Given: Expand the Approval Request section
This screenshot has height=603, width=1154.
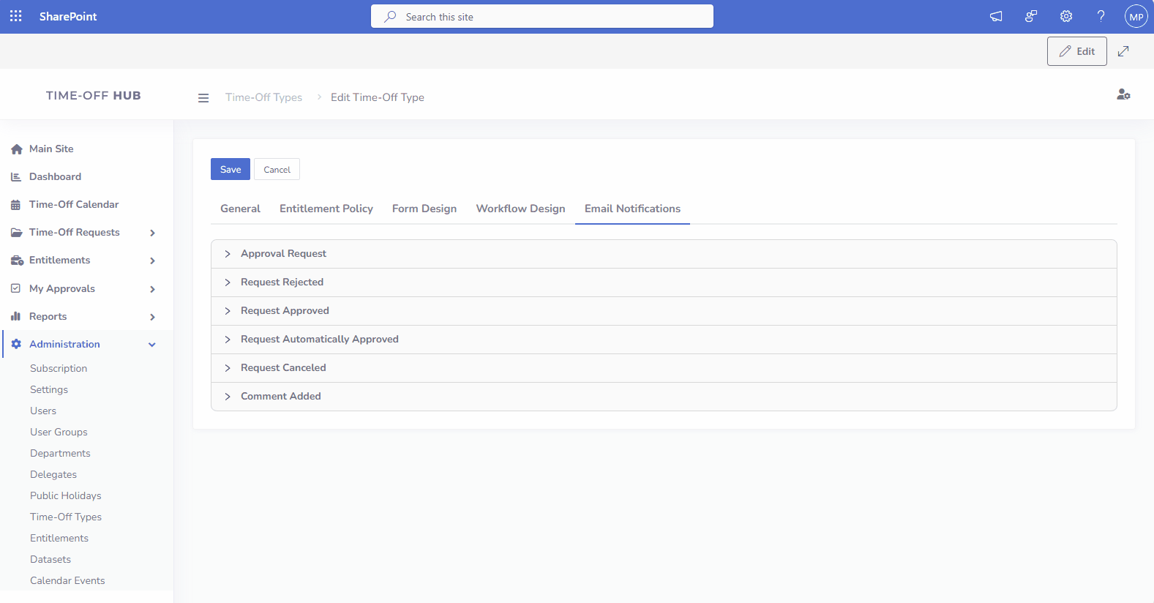Looking at the screenshot, I should pyautogui.click(x=284, y=254).
